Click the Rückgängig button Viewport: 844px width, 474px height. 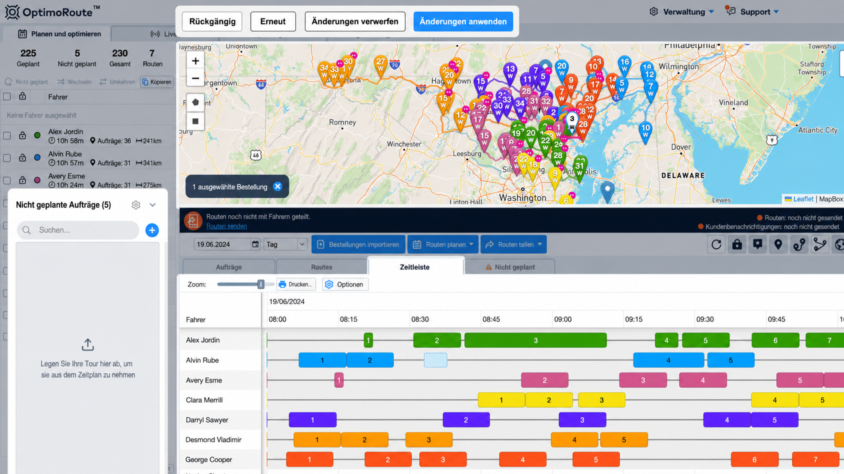[x=212, y=22]
